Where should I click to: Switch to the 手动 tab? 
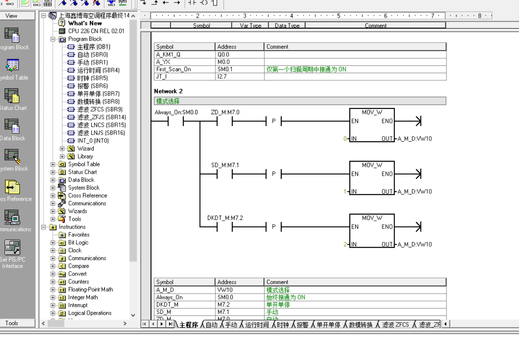[x=231, y=325]
